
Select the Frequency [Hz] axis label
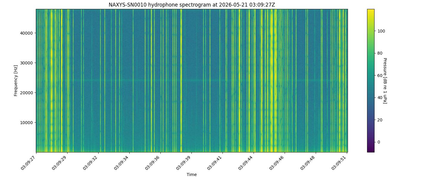(16, 81)
